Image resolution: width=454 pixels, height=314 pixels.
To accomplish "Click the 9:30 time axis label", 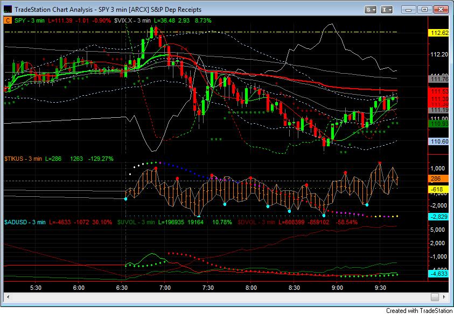I will 380,288.
